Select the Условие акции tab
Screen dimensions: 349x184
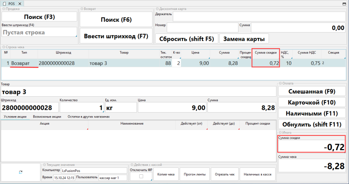16,116
